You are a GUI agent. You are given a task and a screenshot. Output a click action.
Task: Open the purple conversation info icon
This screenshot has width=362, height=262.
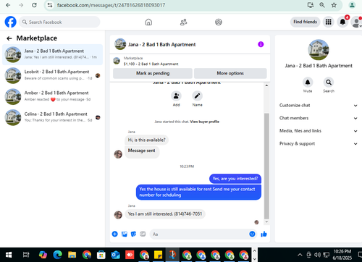click(x=261, y=44)
